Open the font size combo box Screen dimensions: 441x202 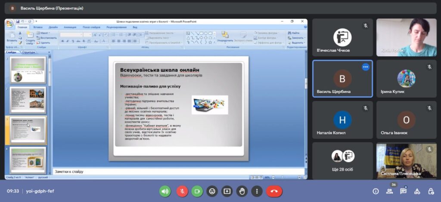point(87,35)
